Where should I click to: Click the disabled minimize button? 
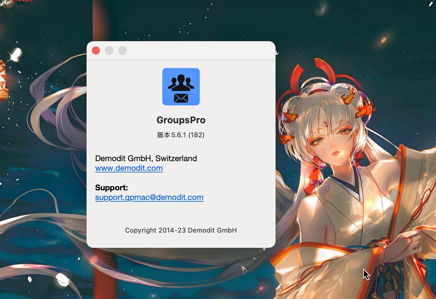click(109, 50)
